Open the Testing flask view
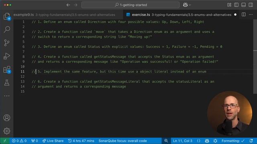Viewport: 257px width, 144px height. [x=7, y=83]
